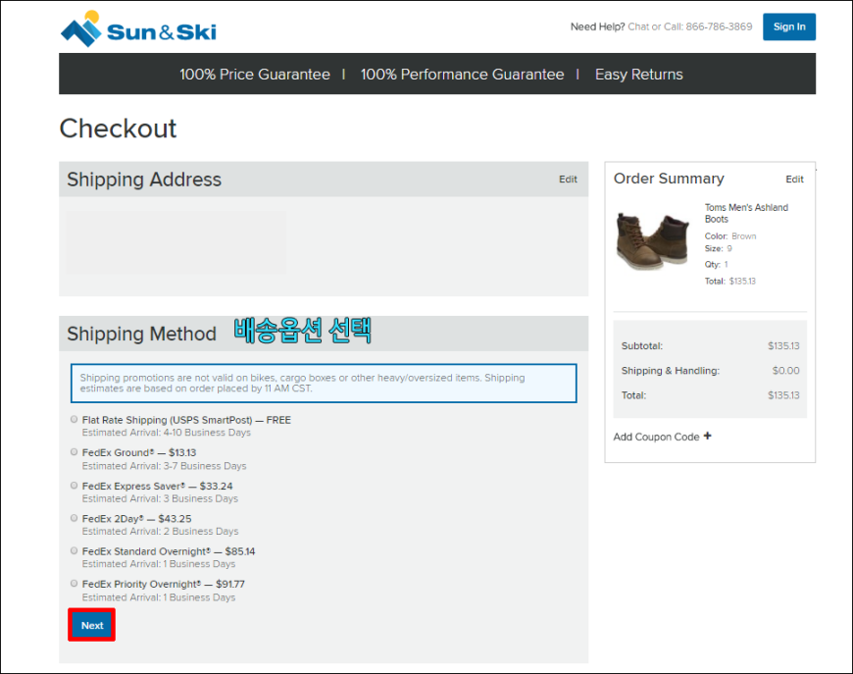
Task: Select Flat Rate Shipping USPS SmartPost
Action: click(x=74, y=419)
